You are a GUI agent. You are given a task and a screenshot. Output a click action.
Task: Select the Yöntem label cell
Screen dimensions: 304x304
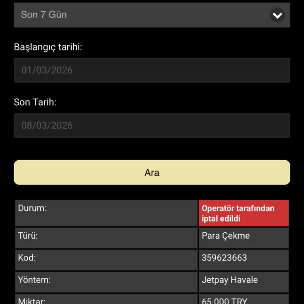[x=106, y=282]
